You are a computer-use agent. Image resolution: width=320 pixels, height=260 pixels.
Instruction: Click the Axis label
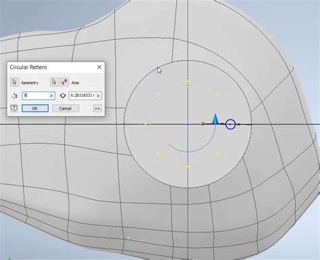(75, 83)
